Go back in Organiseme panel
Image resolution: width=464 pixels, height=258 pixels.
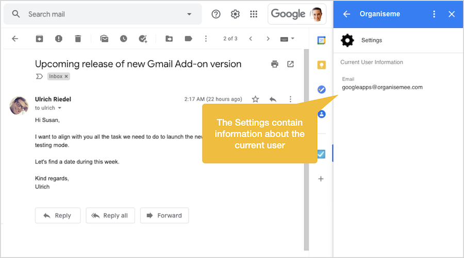[x=346, y=14]
